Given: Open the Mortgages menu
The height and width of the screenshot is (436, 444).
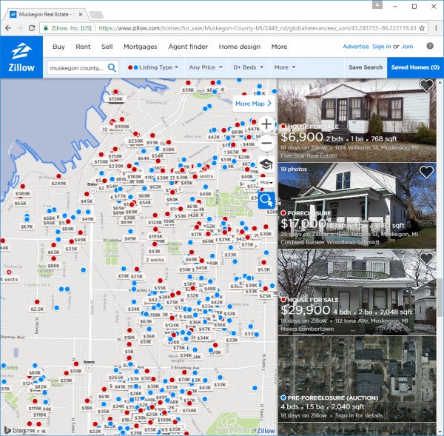Looking at the screenshot, I should (140, 47).
